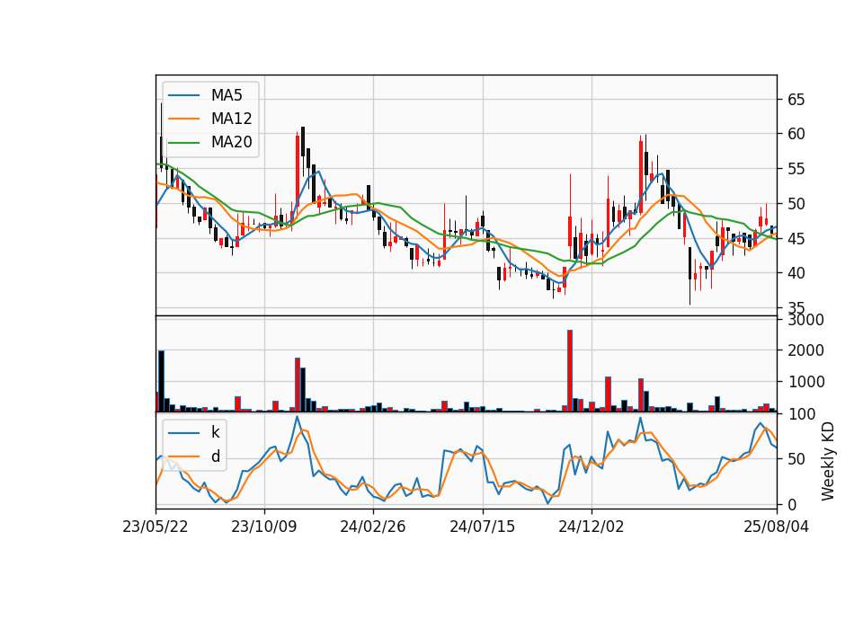
Task: Click the 2000 volume axis label
Action: coord(805,350)
